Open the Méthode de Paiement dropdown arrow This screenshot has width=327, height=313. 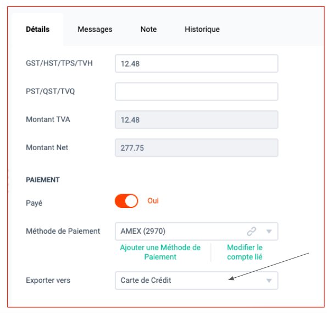269,232
